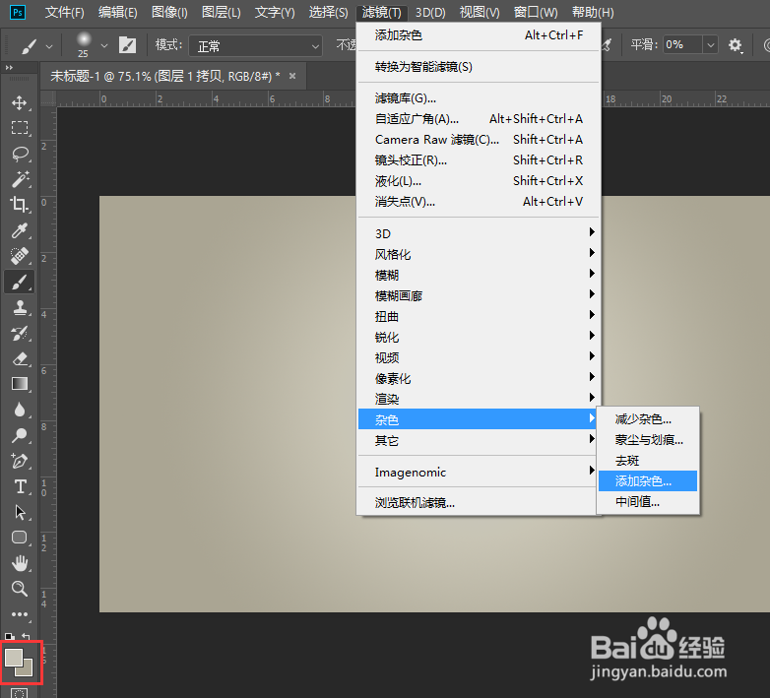770x698 pixels.
Task: Select the Brush tool in toolbox
Action: click(19, 282)
